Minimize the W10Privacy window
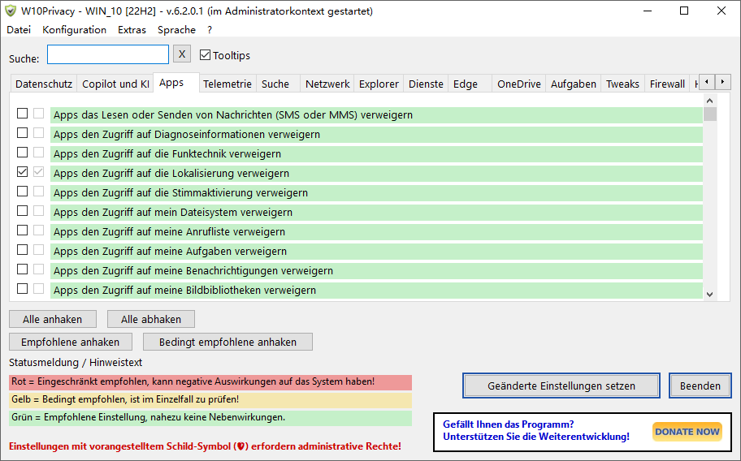The width and height of the screenshot is (741, 461). 648,11
